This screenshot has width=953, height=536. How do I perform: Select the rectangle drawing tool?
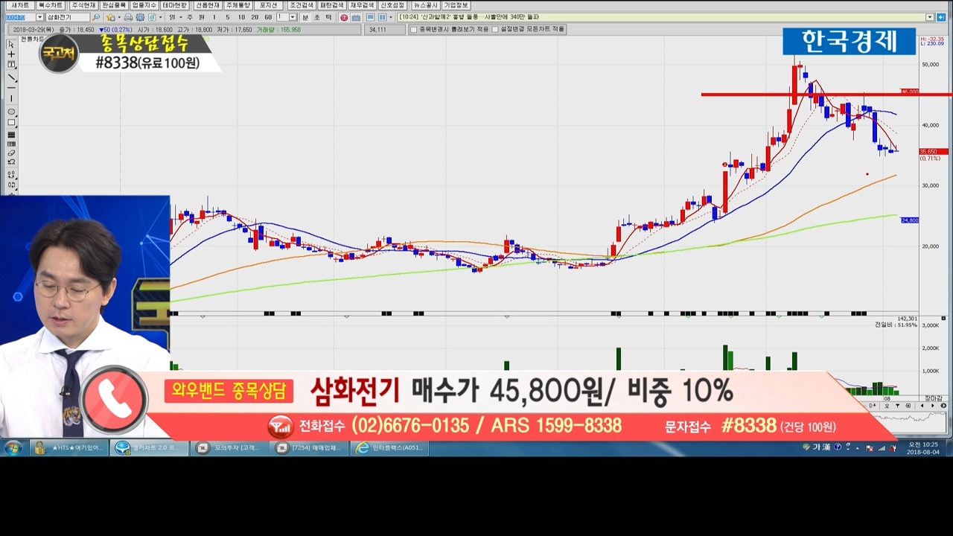[x=11, y=123]
